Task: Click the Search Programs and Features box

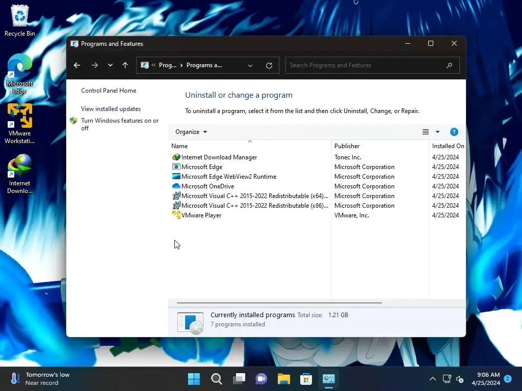Action: (372, 65)
